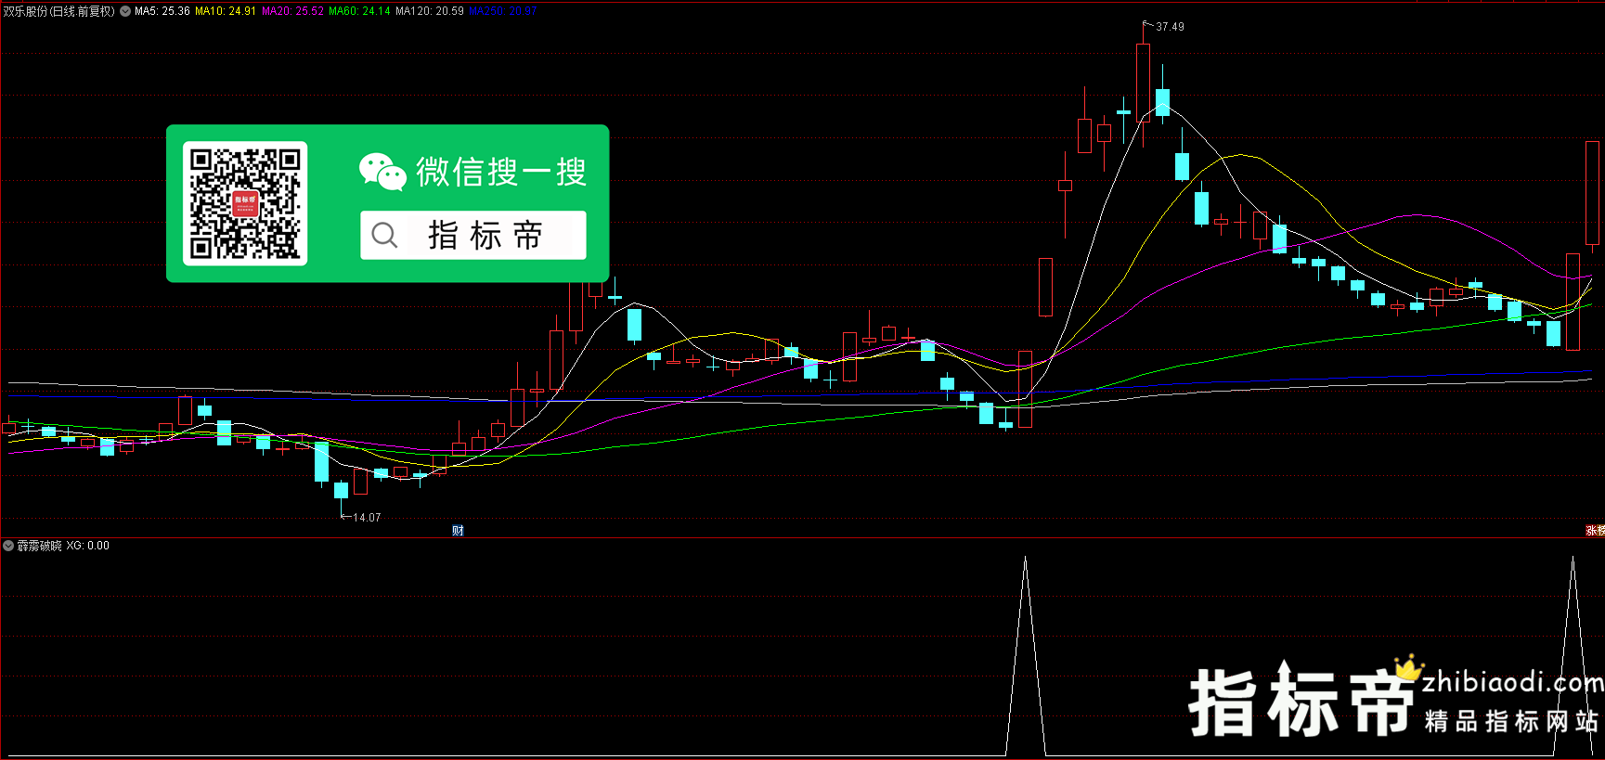Image resolution: width=1605 pixels, height=760 pixels.
Task: Click the 14.07 low price label
Action: pyautogui.click(x=367, y=518)
